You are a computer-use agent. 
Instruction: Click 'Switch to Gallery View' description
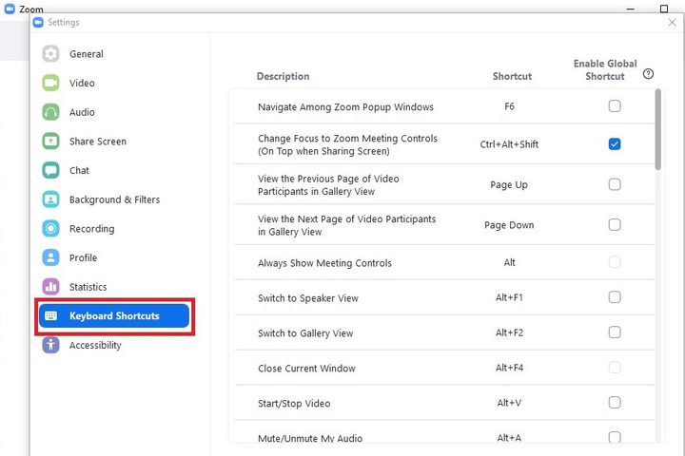305,333
